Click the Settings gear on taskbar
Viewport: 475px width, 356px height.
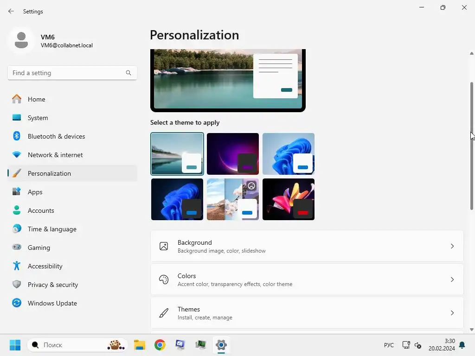[221, 345]
